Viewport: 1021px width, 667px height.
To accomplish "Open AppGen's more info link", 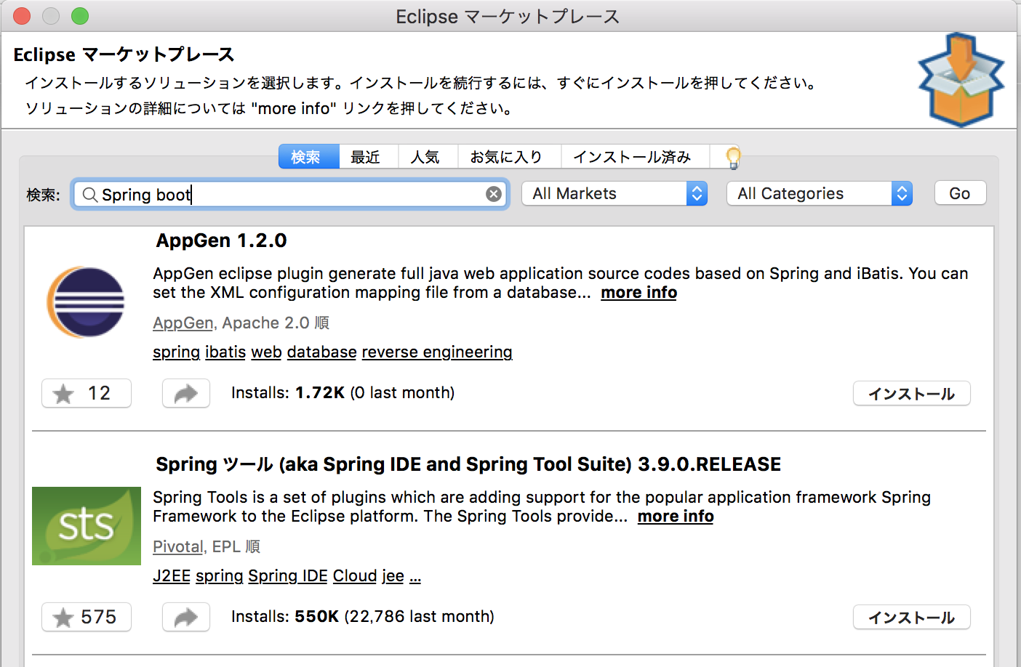I will point(638,292).
